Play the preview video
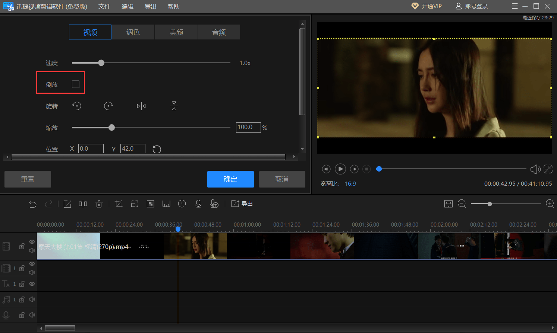Screen dimensions: 557x333 (340, 169)
